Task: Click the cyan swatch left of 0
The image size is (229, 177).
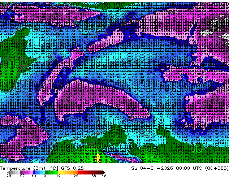Action: click(44, 172)
